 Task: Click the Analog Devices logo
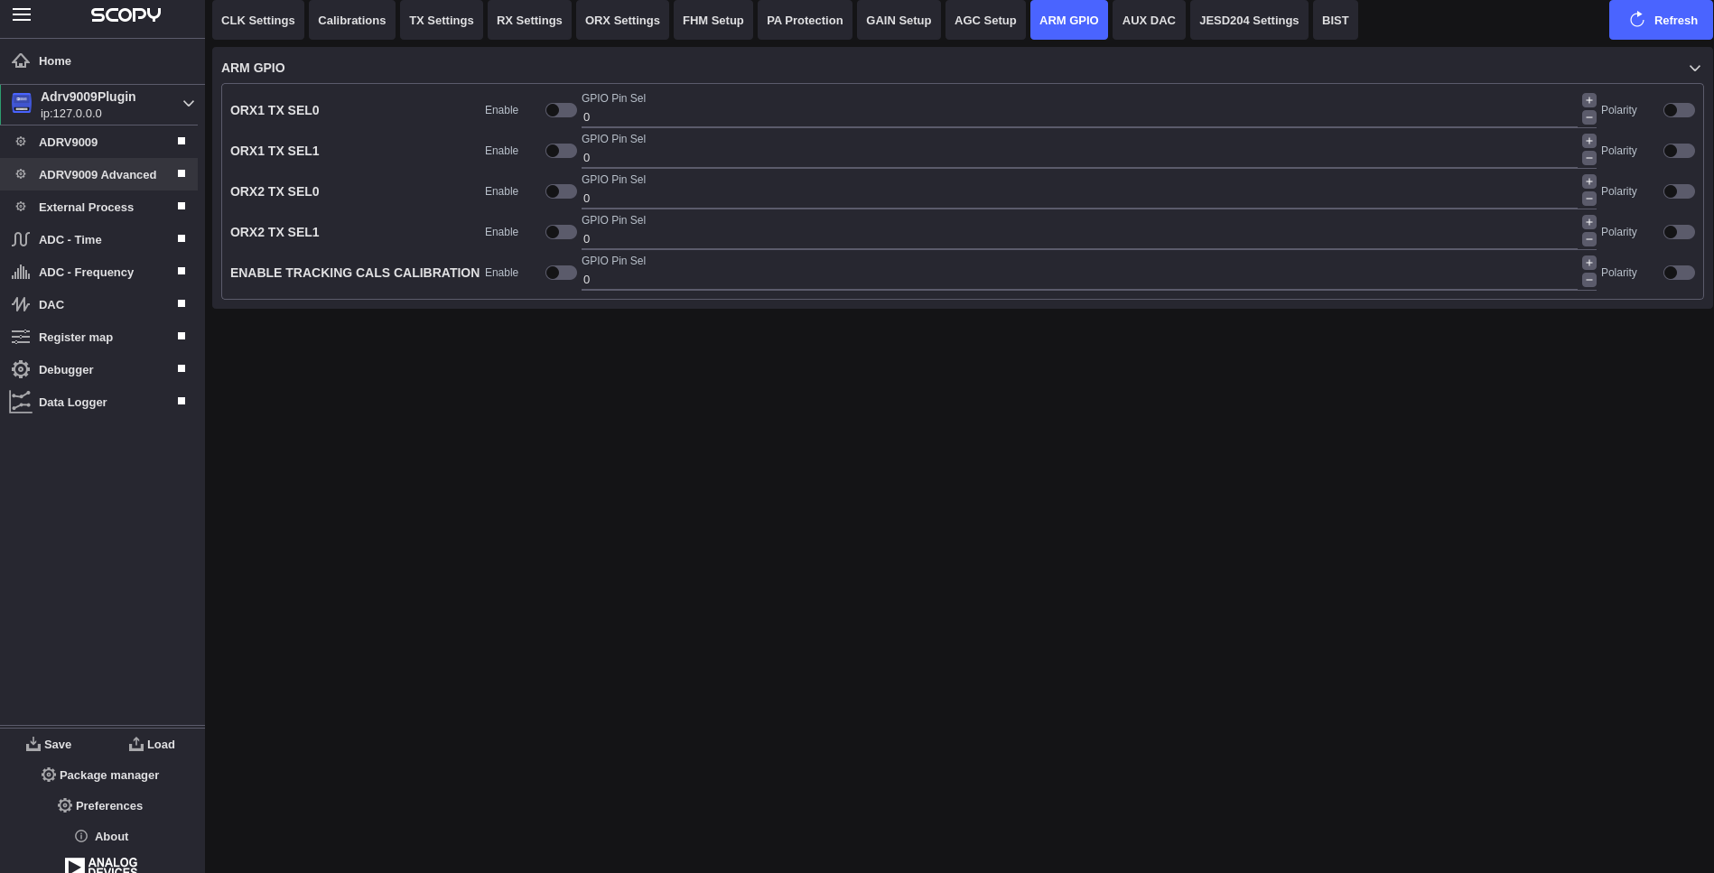coord(101,865)
